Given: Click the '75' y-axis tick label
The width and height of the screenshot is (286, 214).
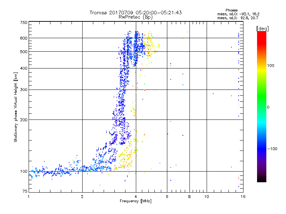Looking at the screenshot, I should pyautogui.click(x=25, y=191).
